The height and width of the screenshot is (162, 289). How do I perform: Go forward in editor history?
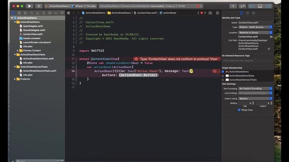click(78, 13)
